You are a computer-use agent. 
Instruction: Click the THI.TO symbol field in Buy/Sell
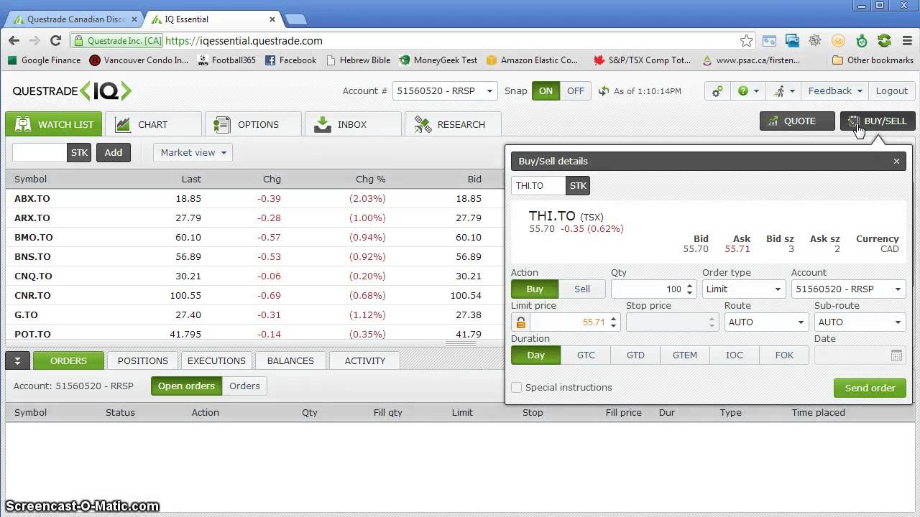(x=538, y=186)
